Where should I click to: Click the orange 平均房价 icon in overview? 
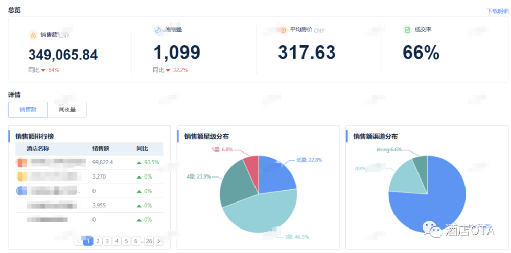coord(282,30)
